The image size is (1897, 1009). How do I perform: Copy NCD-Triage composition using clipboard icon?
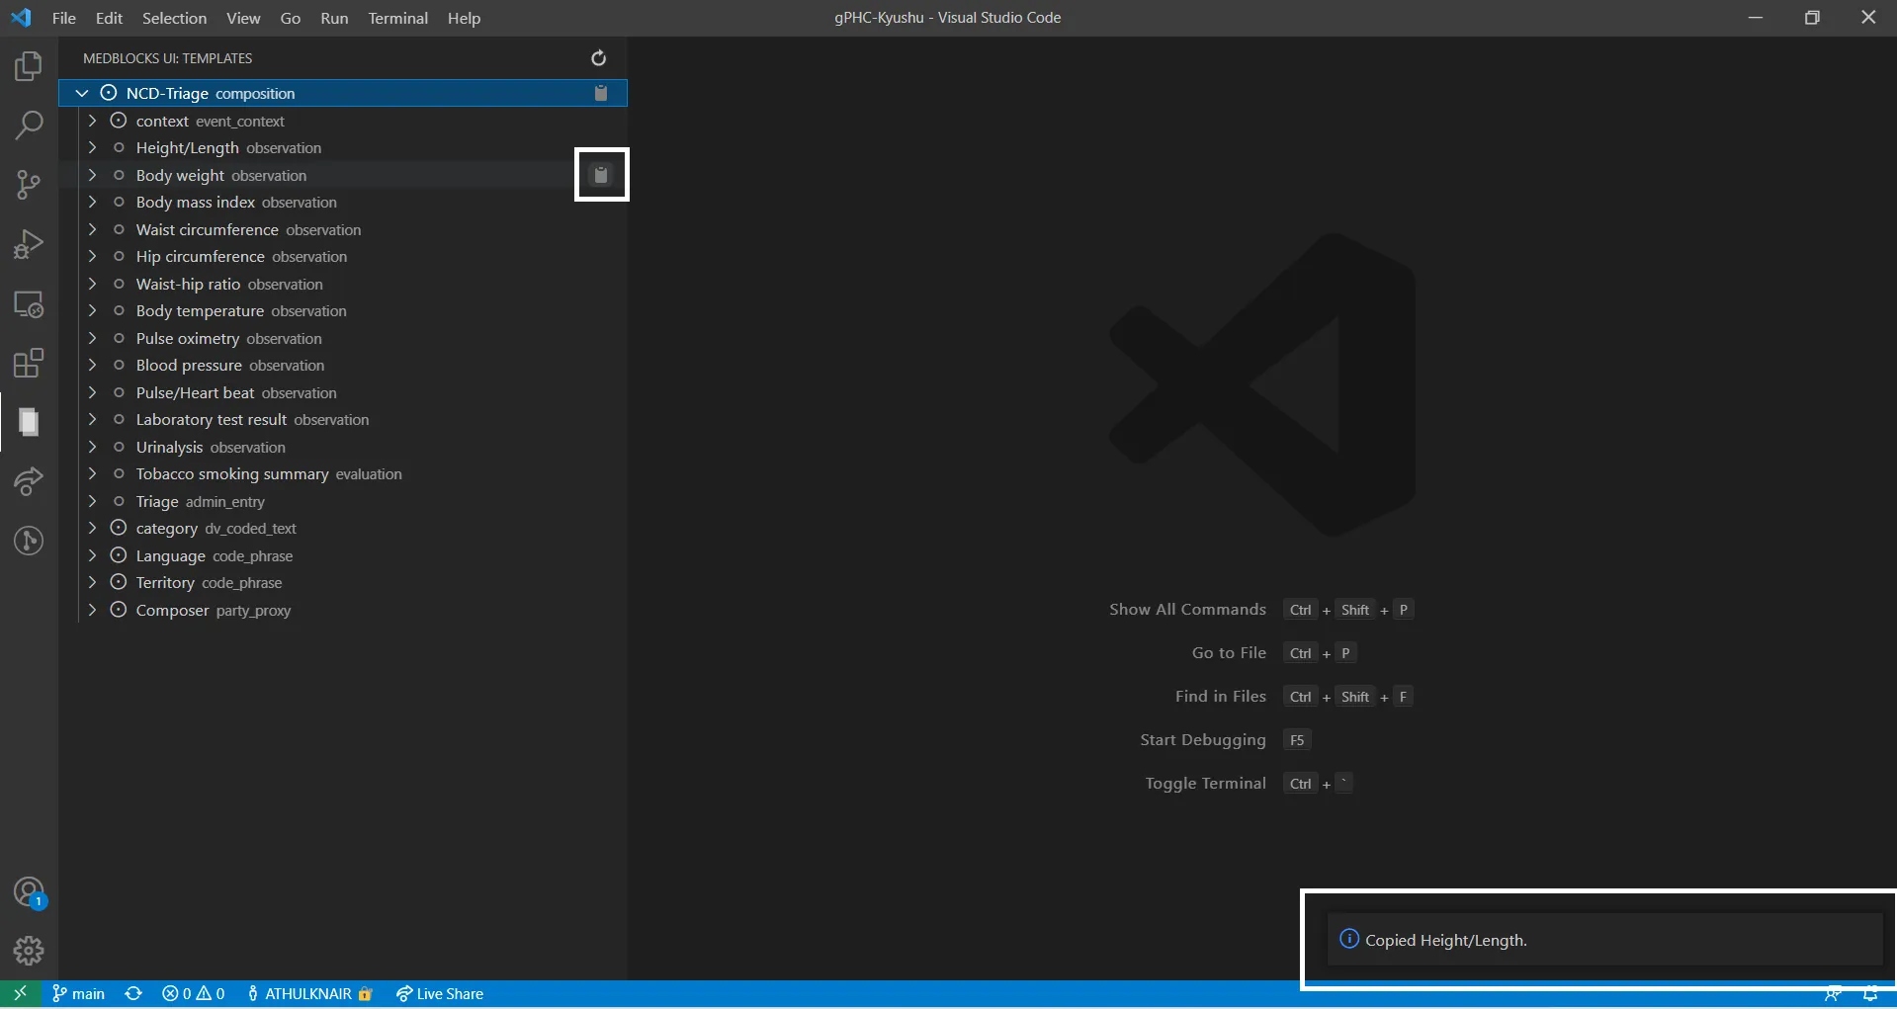pos(600,93)
